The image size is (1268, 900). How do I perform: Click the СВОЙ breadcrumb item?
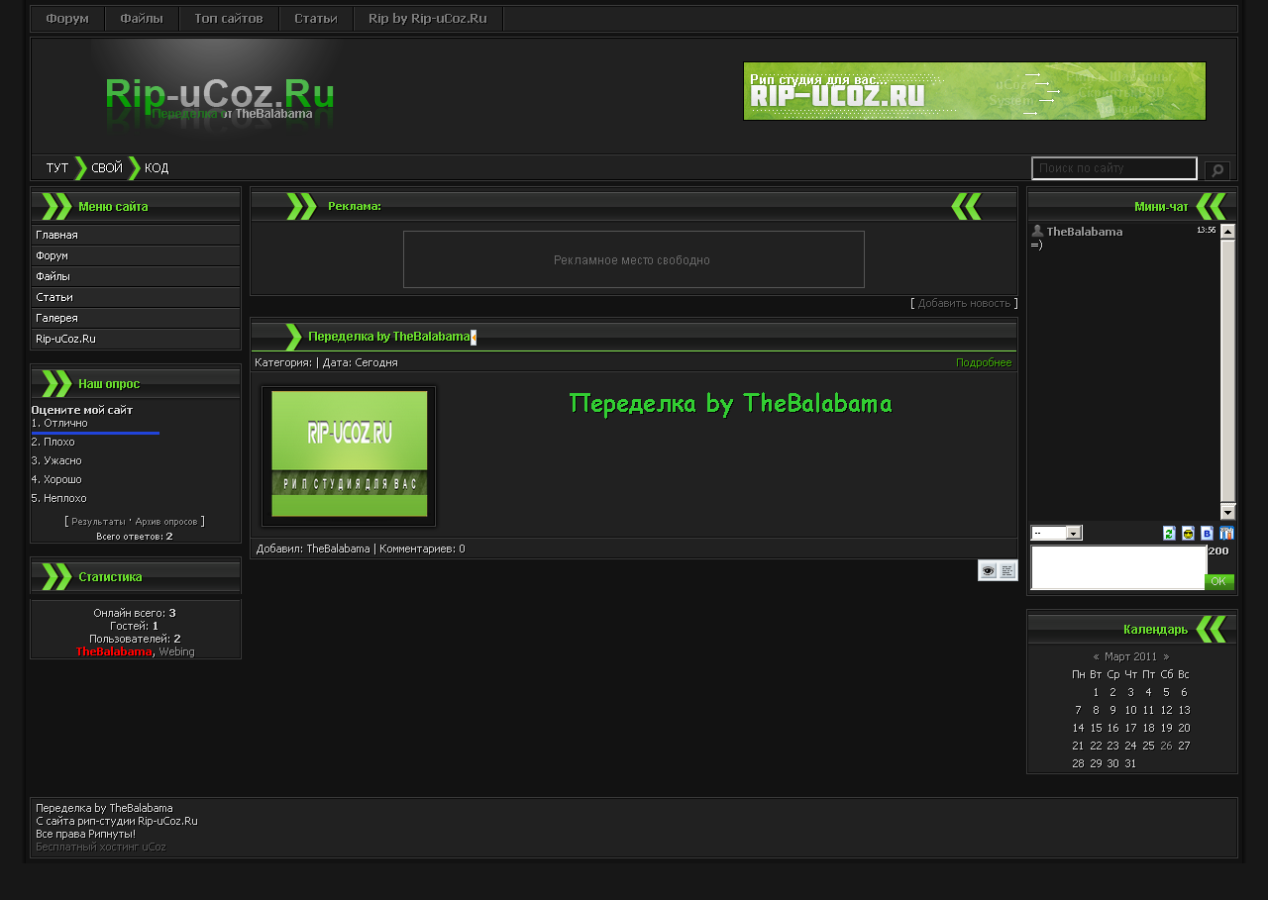tap(107, 168)
